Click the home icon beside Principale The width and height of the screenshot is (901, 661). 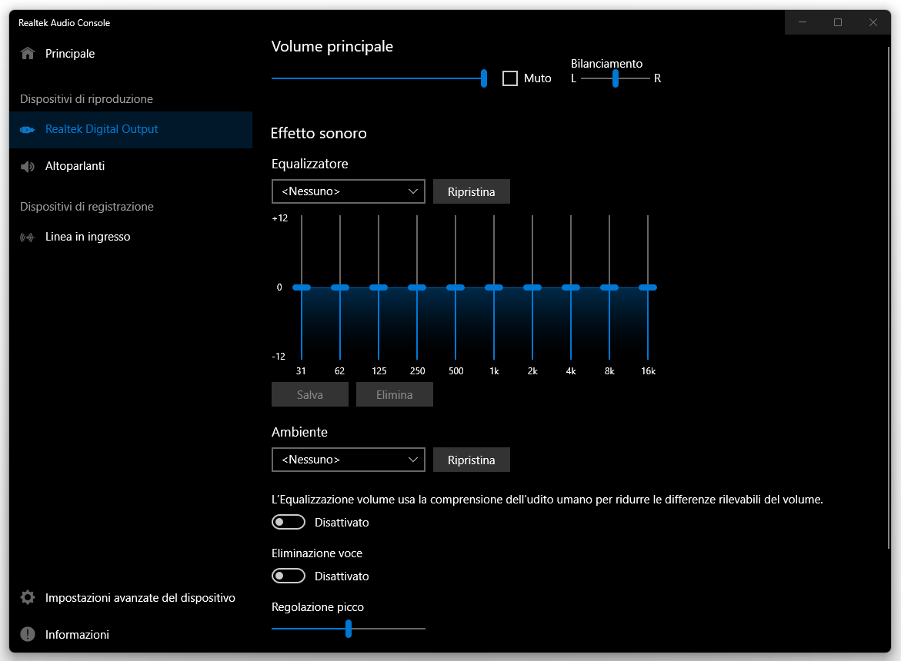(28, 53)
